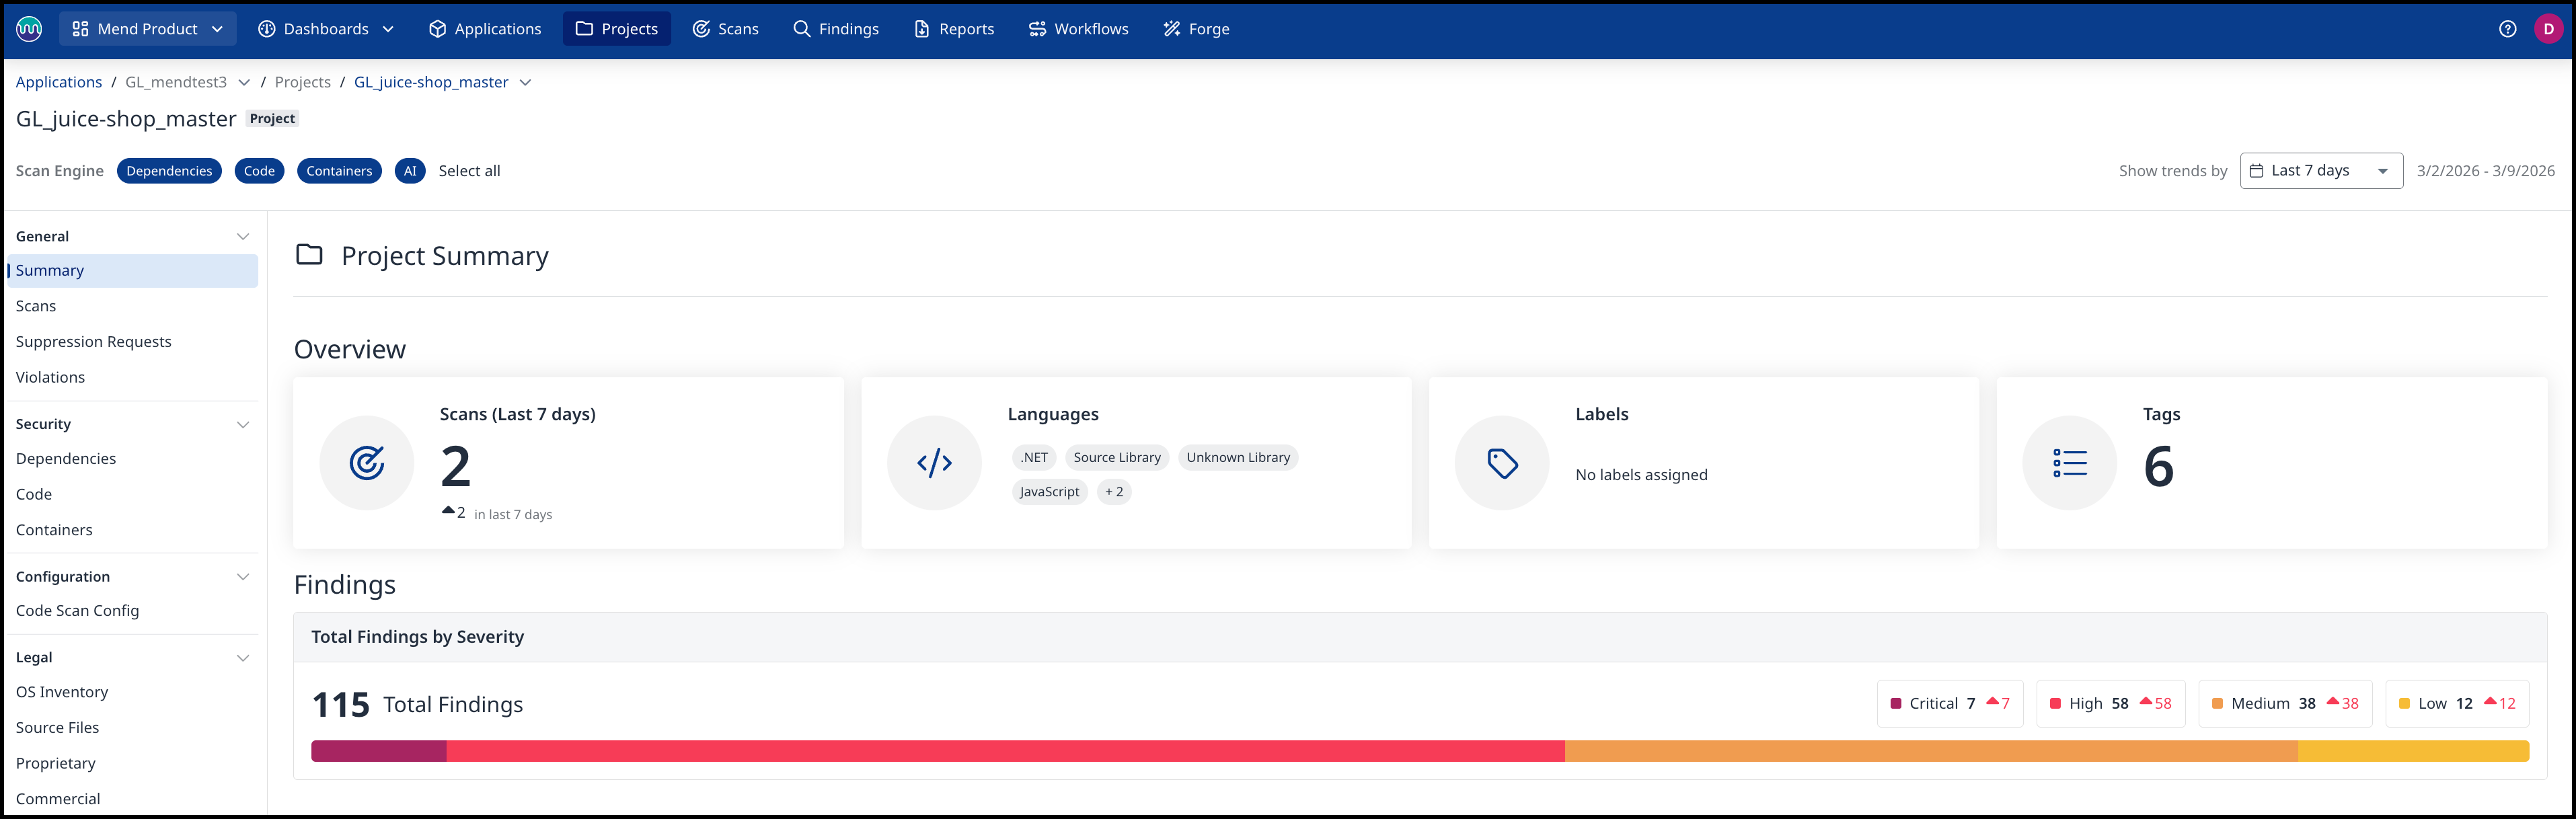The image size is (2576, 819).
Task: Open the Scans top navigation item
Action: coord(726,29)
